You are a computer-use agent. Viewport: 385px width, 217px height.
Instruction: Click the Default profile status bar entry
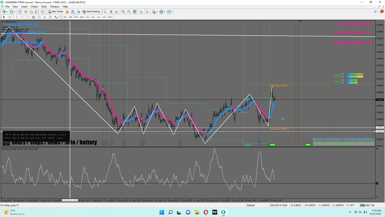coord(251,205)
